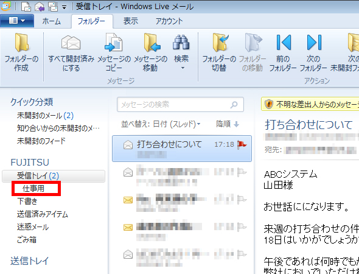Image resolution: width=359 pixels, height=274 pixels.
Task: Switch to the 表示 tab
Action: (131, 21)
